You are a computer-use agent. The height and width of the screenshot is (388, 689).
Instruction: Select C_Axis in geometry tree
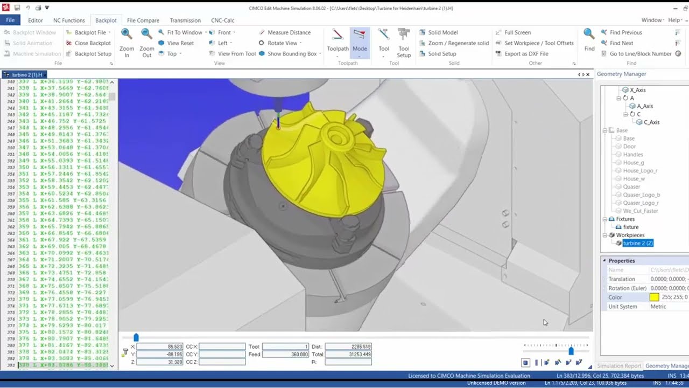[651, 122]
